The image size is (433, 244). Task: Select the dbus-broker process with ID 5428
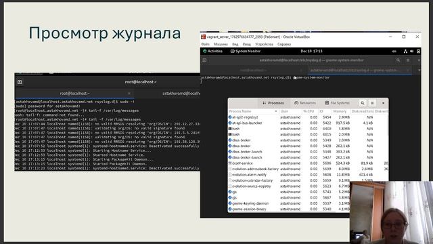(308, 146)
